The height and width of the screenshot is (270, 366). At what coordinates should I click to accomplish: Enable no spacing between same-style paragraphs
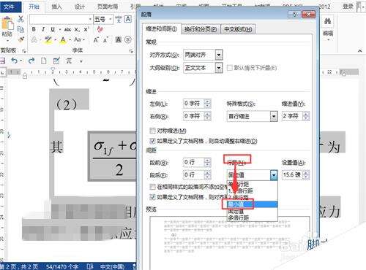click(152, 187)
